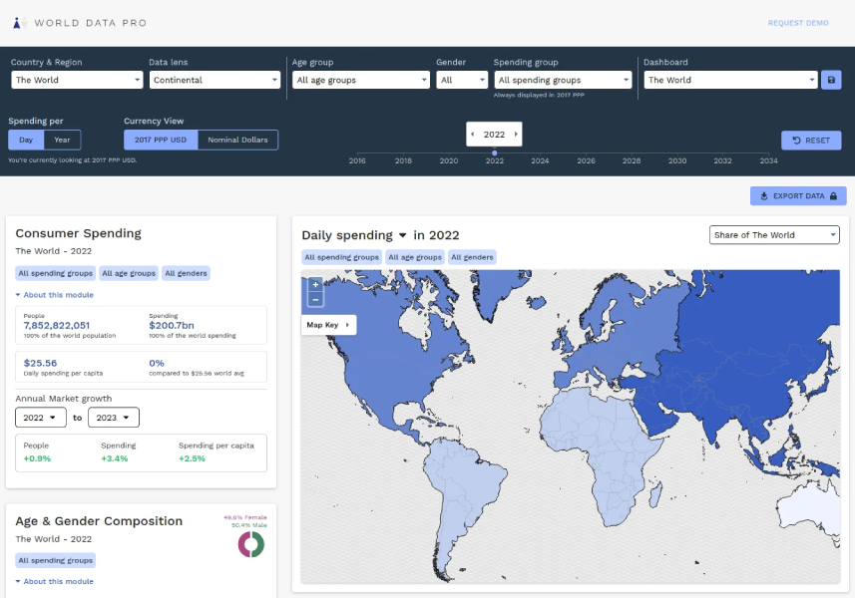
Task: Zoom in on the map with plus
Action: point(315,285)
